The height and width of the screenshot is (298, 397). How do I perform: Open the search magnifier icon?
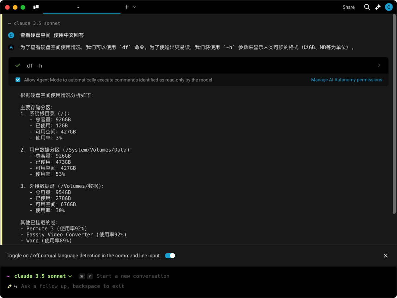[x=367, y=7]
